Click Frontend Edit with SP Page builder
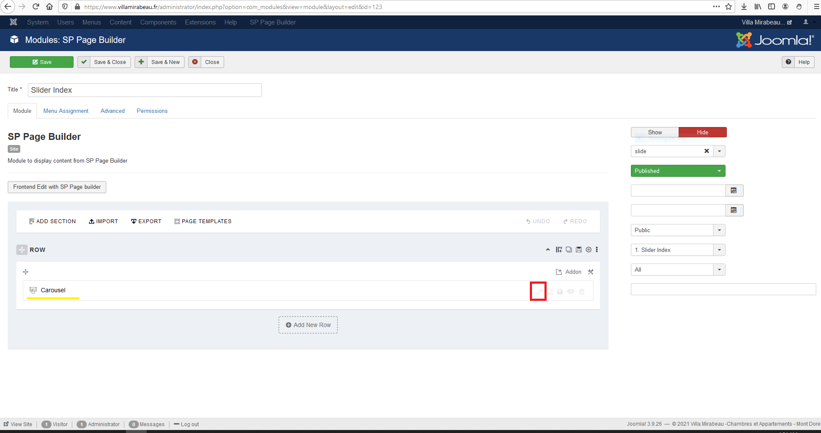821x433 pixels. 57,187
